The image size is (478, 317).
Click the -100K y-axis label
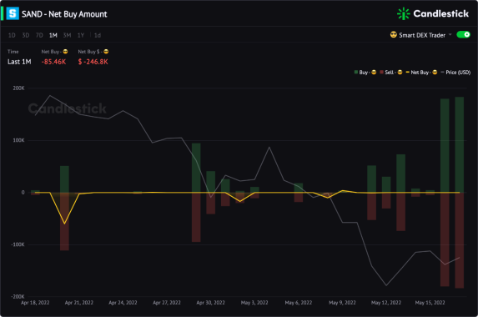[x=18, y=244]
